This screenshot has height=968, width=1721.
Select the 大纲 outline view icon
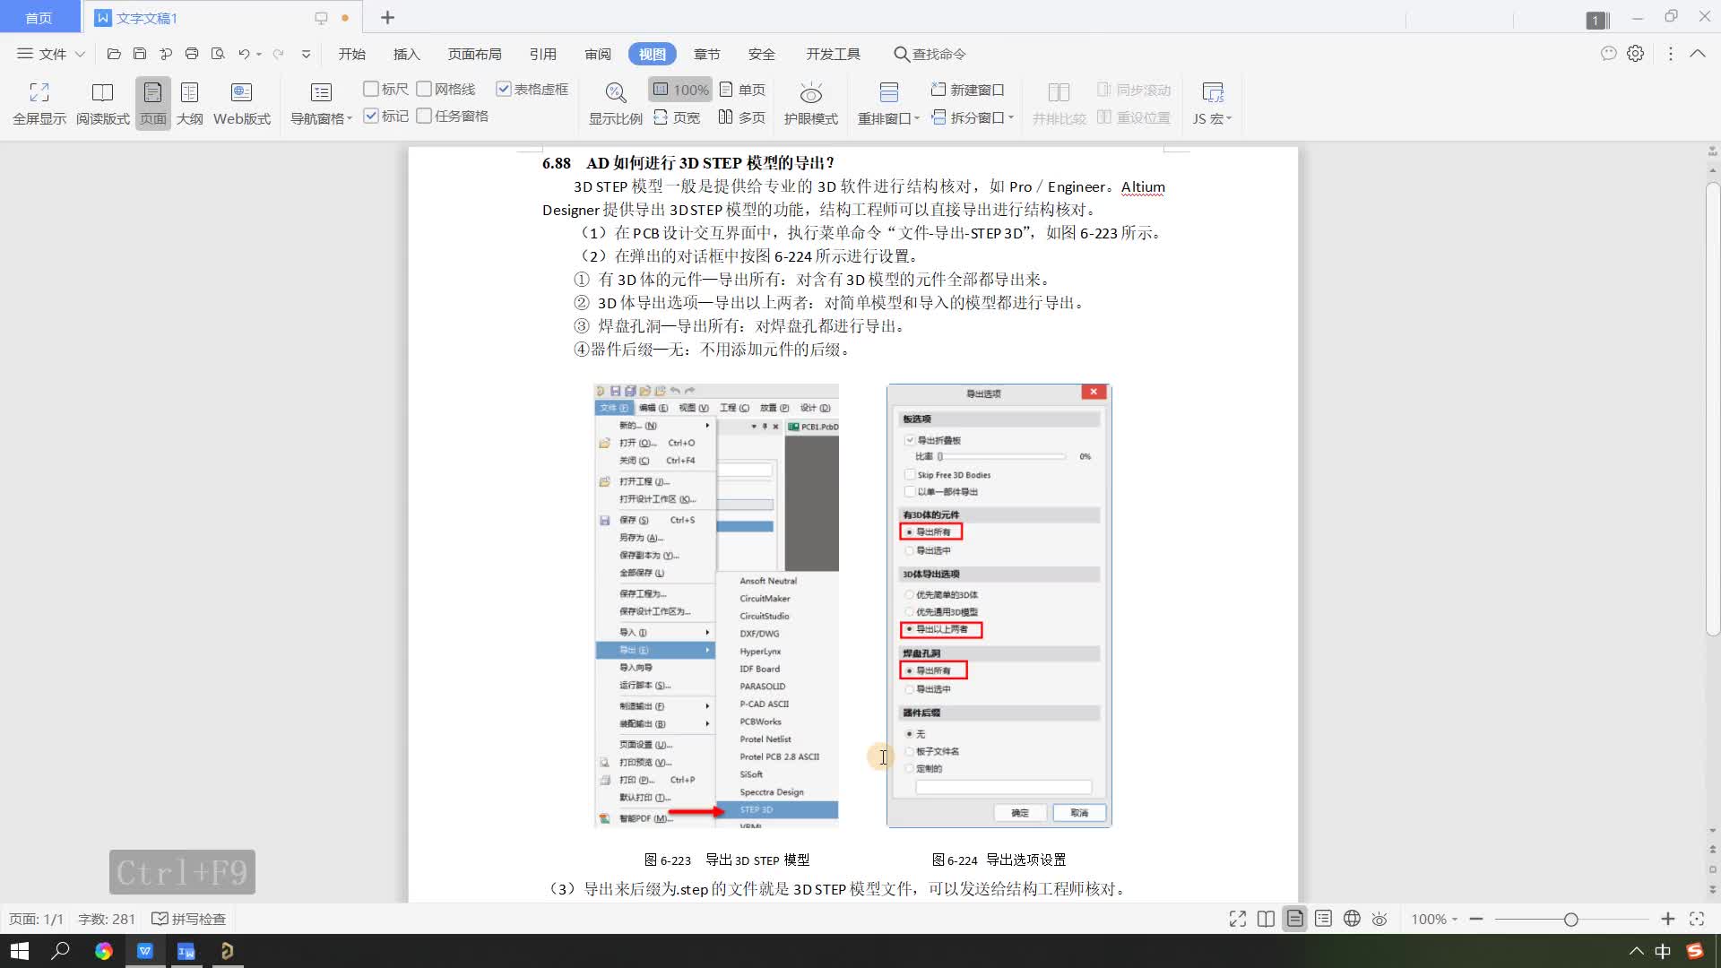(188, 103)
